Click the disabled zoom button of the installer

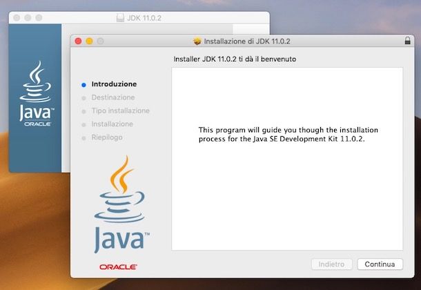[x=100, y=41]
